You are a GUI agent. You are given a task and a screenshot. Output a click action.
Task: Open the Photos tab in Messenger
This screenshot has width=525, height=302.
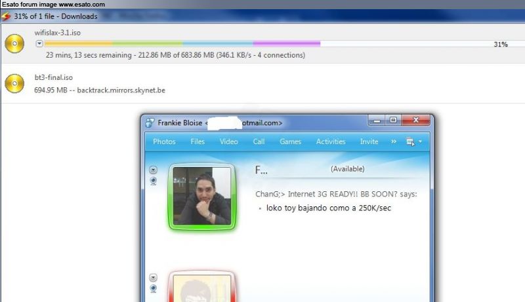pos(164,142)
